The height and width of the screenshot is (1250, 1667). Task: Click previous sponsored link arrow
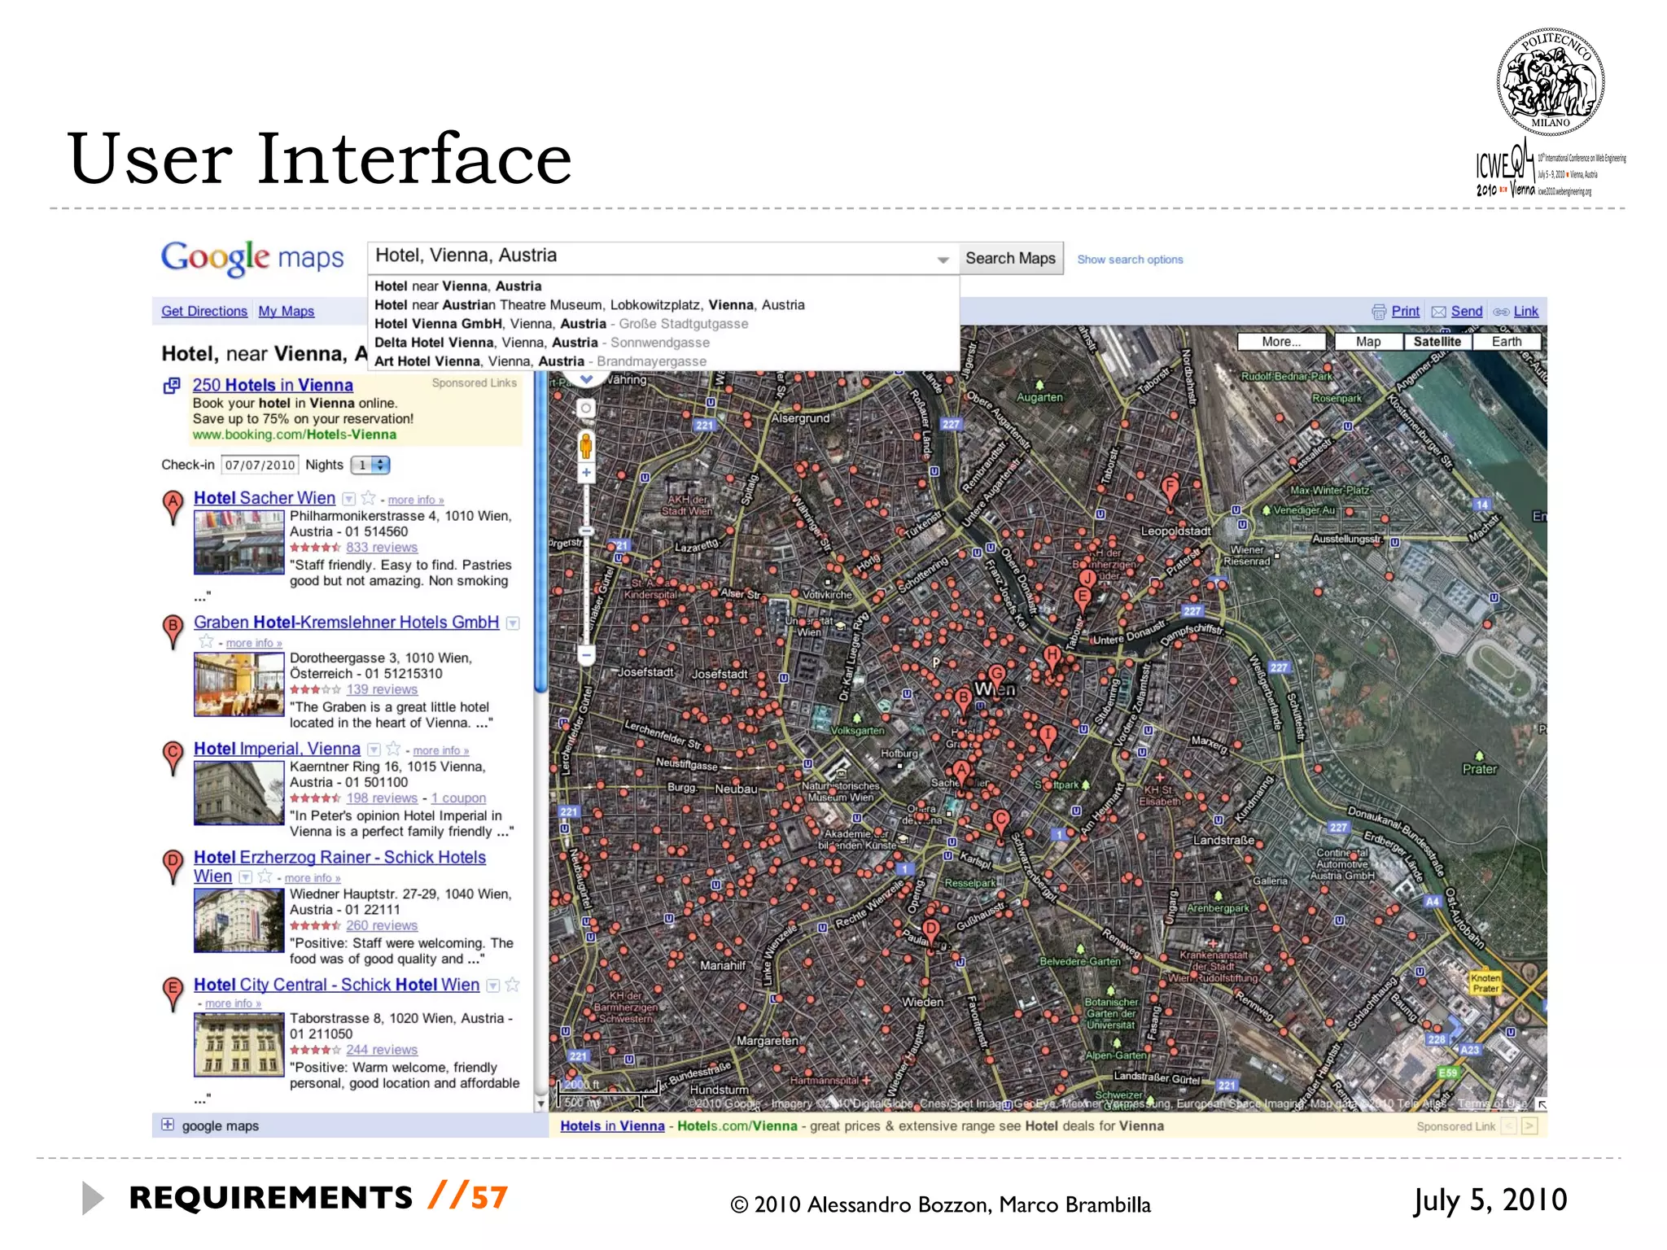pyautogui.click(x=1509, y=1125)
